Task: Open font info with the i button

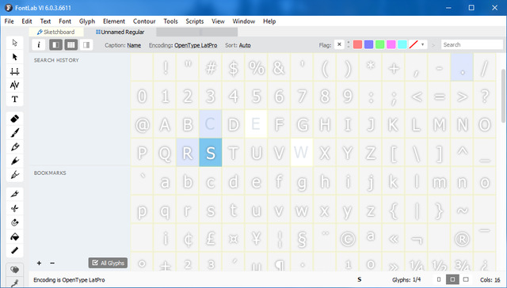Action: 39,45
